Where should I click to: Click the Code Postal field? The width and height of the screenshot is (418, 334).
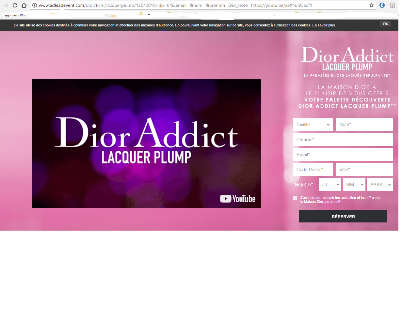(313, 170)
